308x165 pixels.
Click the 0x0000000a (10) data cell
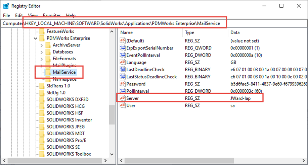(x=246, y=55)
